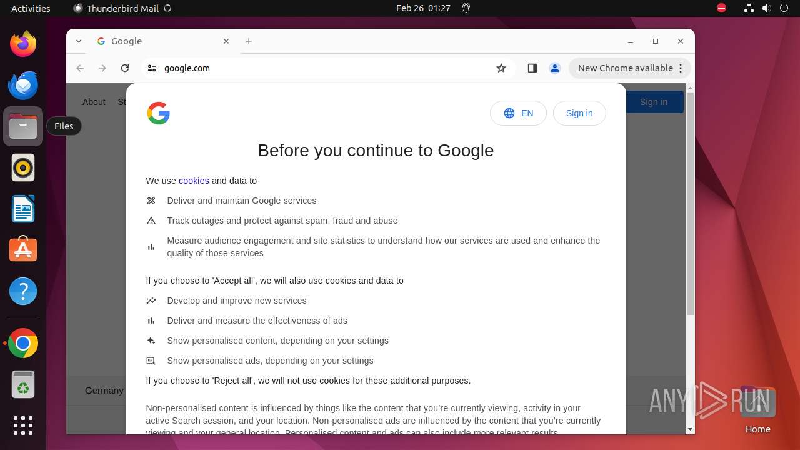800x450 pixels.
Task: Open the Trash from the dock
Action: pyautogui.click(x=23, y=384)
